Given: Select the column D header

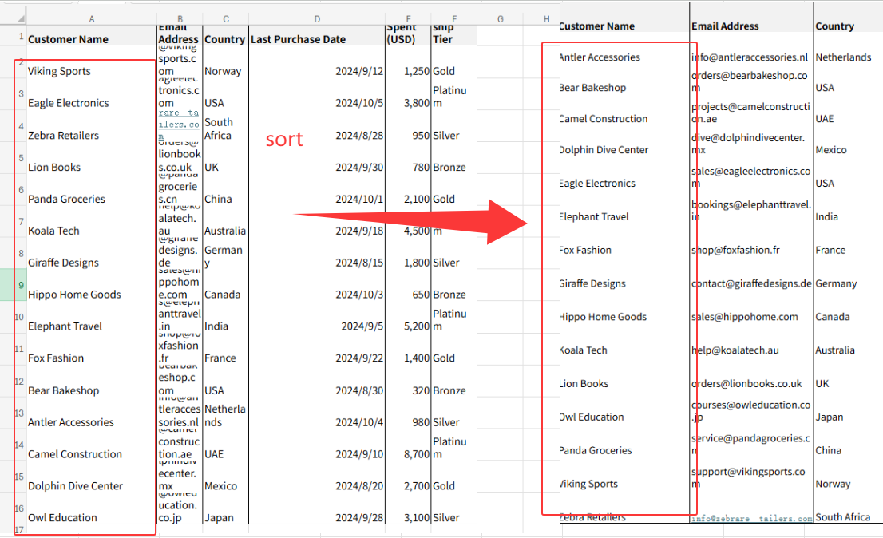Looking at the screenshot, I should coord(317,18).
